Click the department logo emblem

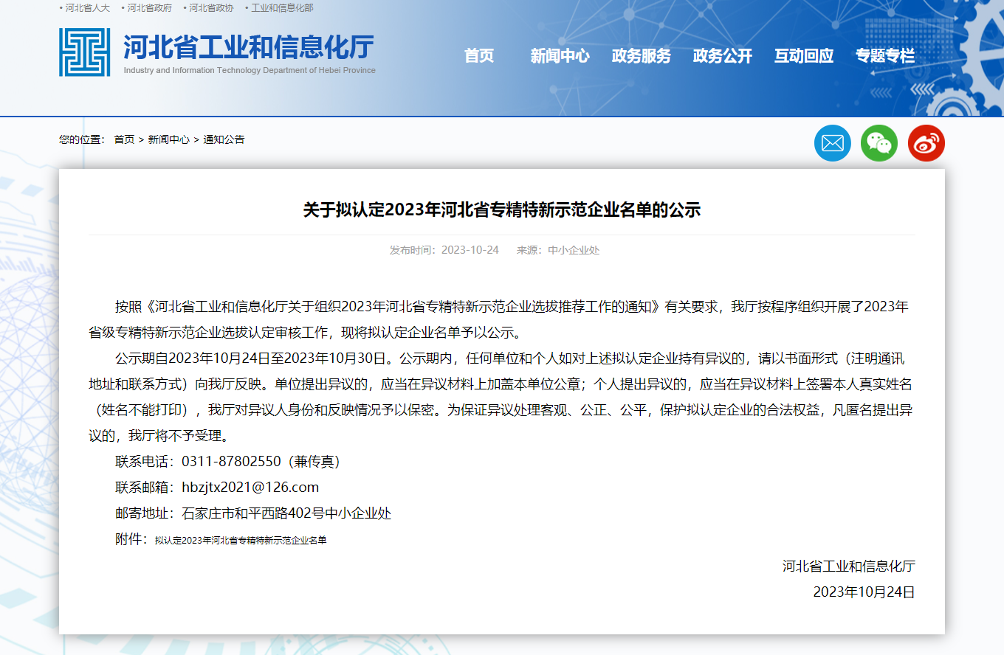coord(85,52)
